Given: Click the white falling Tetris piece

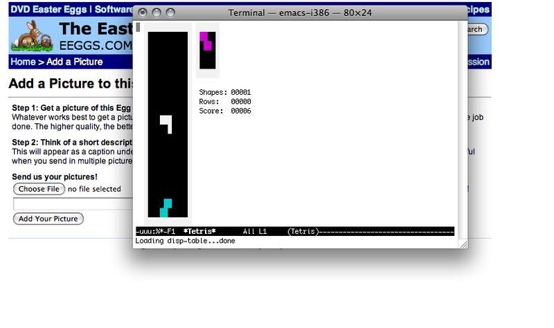Looking at the screenshot, I should pos(167,122).
